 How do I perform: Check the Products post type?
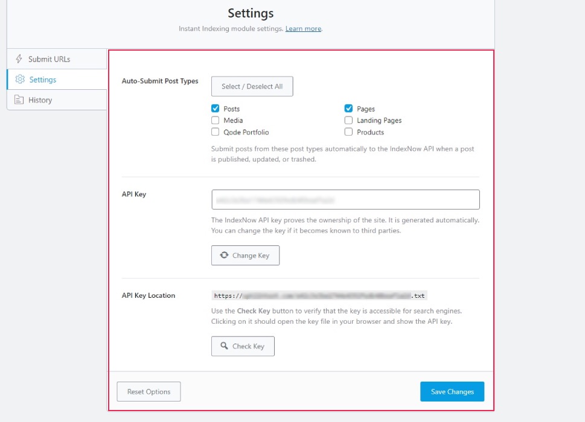(348, 132)
